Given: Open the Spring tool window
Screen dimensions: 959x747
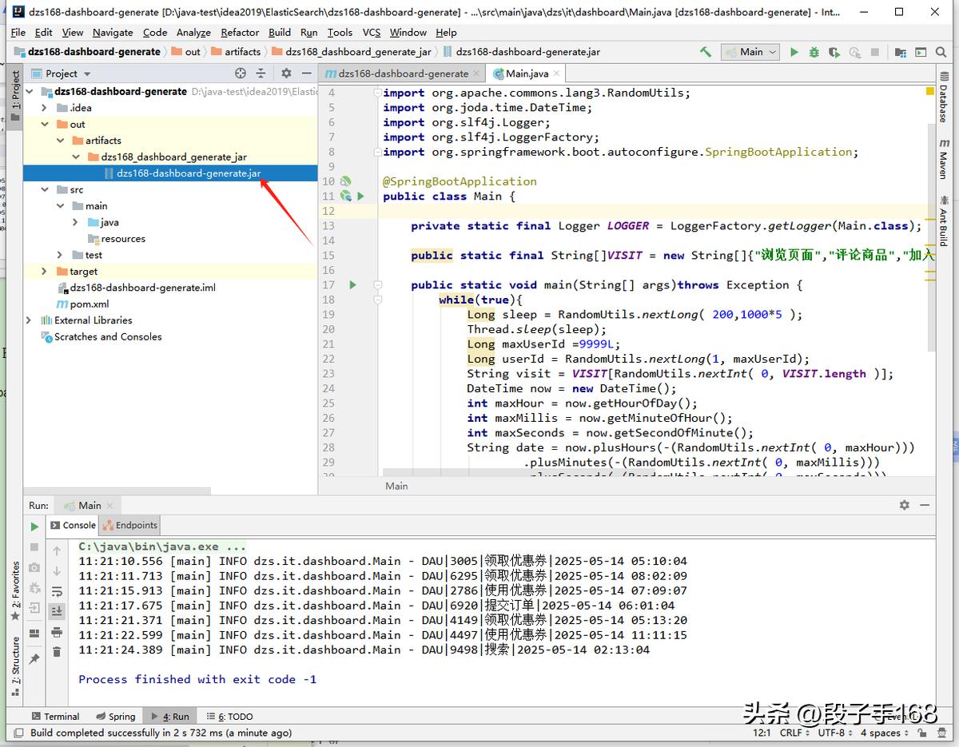Looking at the screenshot, I should (x=115, y=716).
